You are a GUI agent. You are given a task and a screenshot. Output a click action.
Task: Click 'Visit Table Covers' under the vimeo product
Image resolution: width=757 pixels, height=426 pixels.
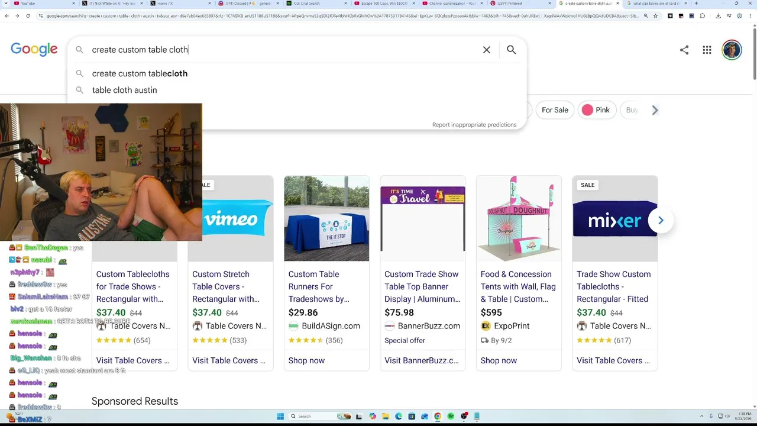coord(229,360)
